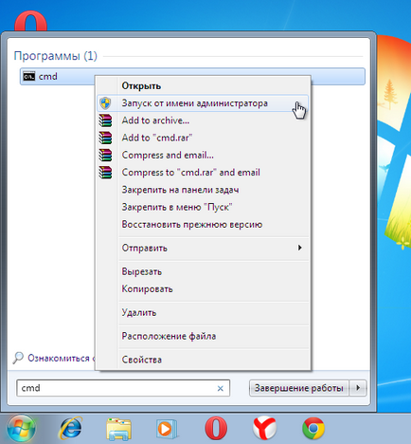Click the Завершение работы button

tap(299, 388)
